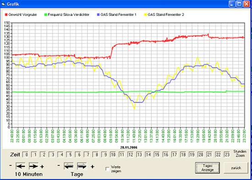Viewport: 252px width, 180px height.
Task: Click the GAS Stand Fermenter 1 label
Action: click(x=119, y=15)
